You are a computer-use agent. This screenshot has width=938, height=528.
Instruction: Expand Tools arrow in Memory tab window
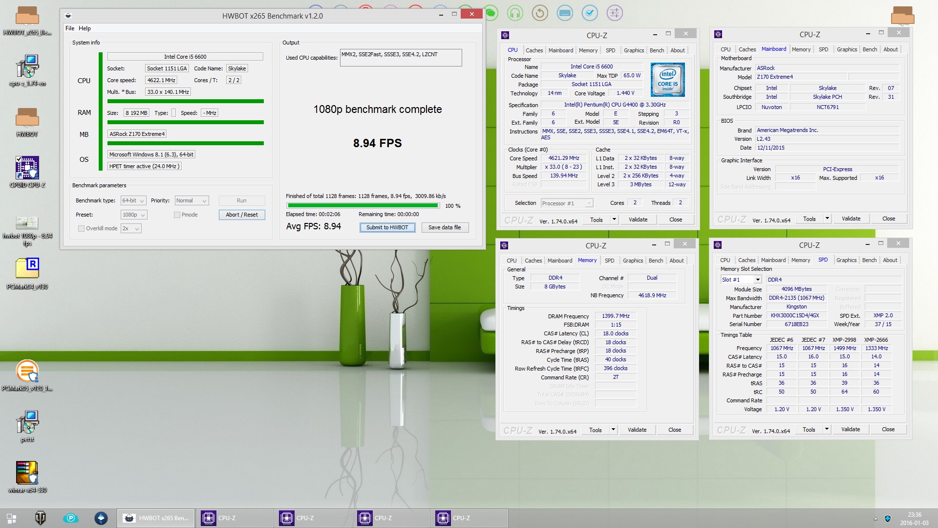tap(613, 430)
